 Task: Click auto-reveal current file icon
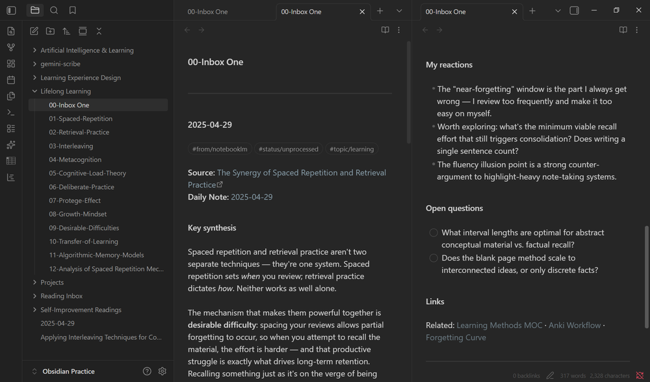pos(83,31)
